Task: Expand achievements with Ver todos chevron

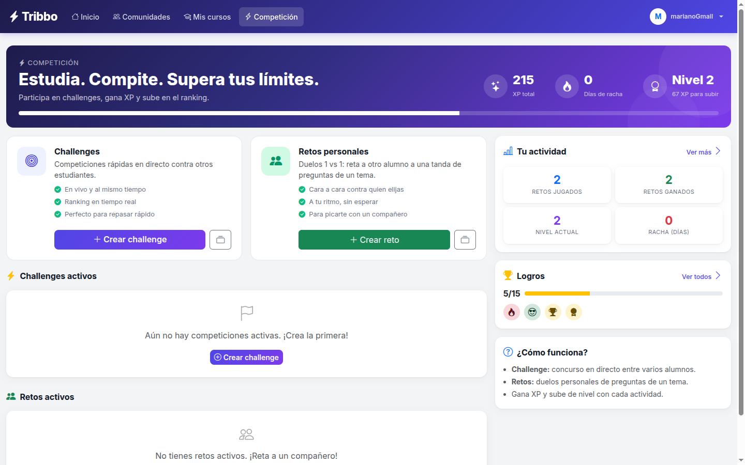Action: click(x=718, y=275)
